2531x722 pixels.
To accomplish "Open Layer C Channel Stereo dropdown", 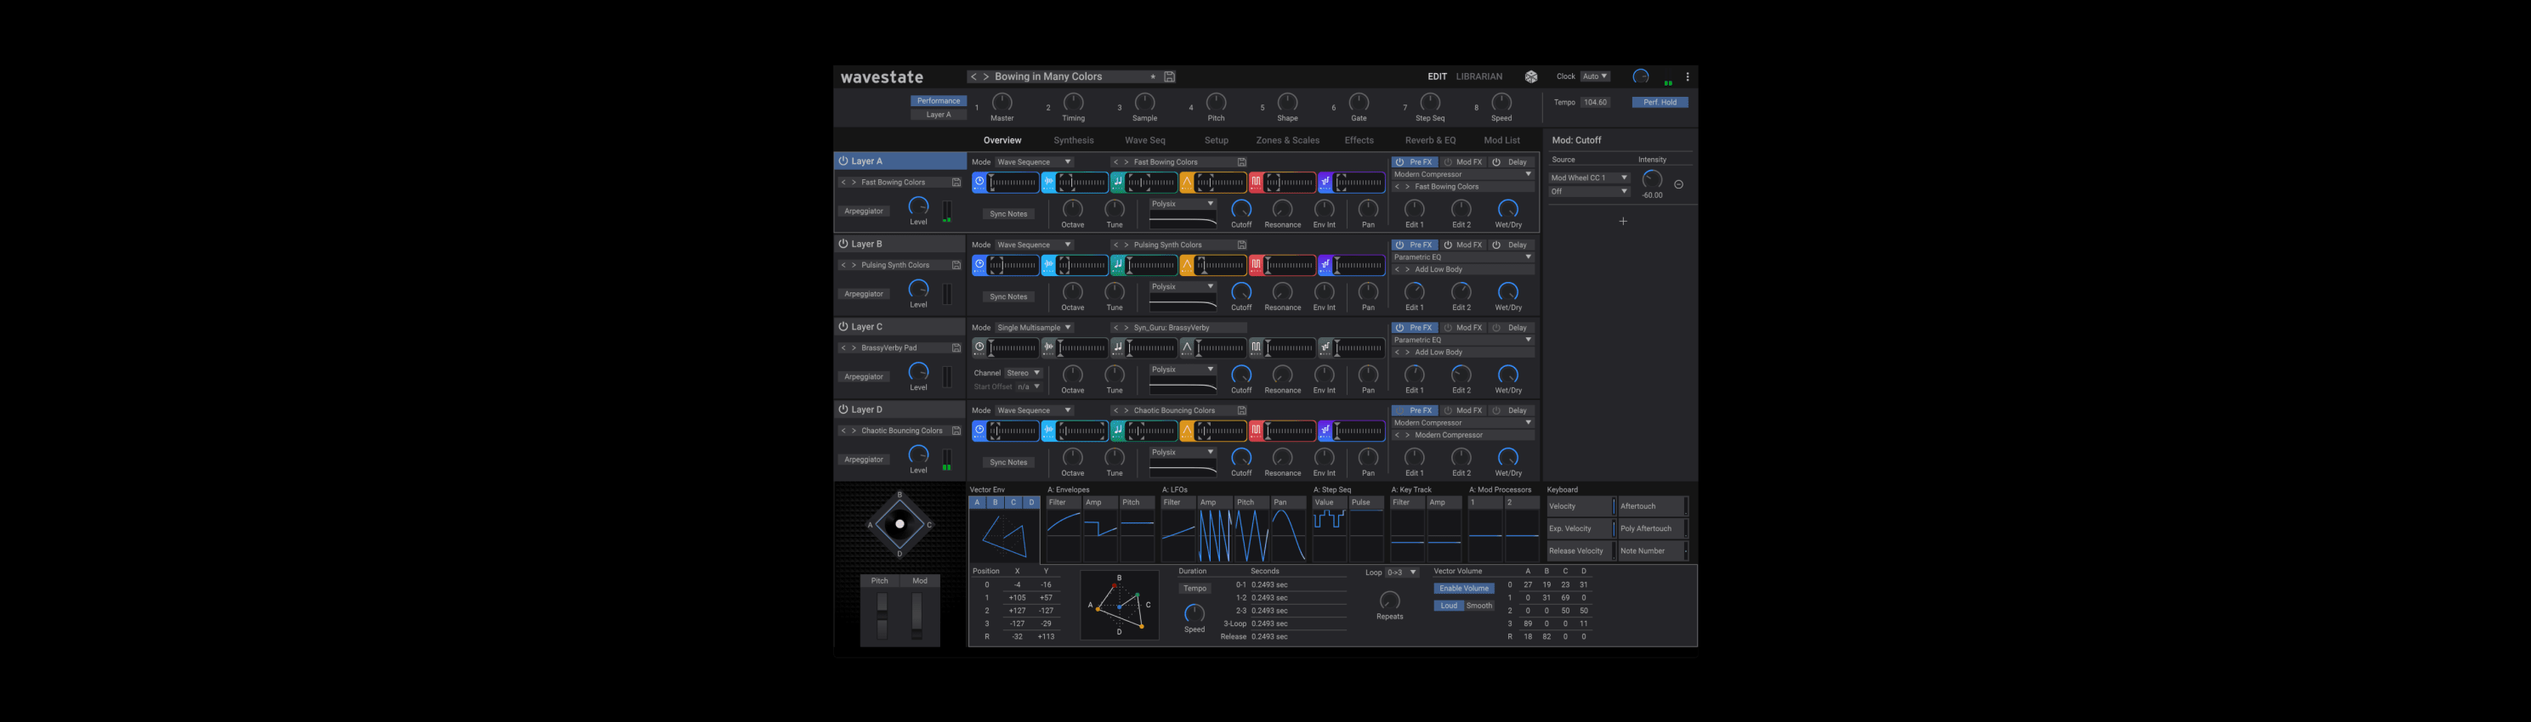I will tap(1023, 373).
